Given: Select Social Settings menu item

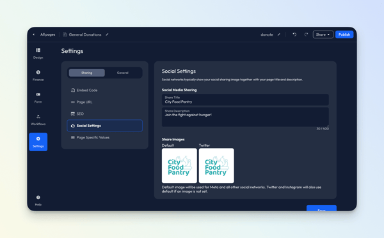Looking at the screenshot, I should pos(104,126).
